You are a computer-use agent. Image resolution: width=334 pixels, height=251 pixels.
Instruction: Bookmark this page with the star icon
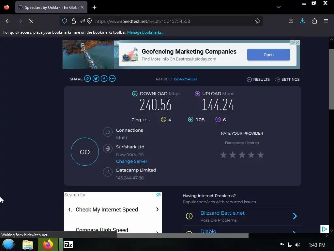258,21
